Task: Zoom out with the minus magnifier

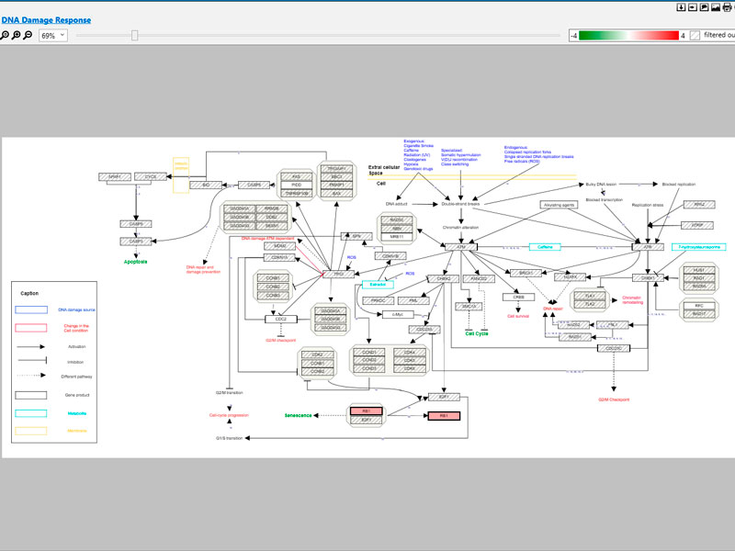Action: pyautogui.click(x=28, y=35)
